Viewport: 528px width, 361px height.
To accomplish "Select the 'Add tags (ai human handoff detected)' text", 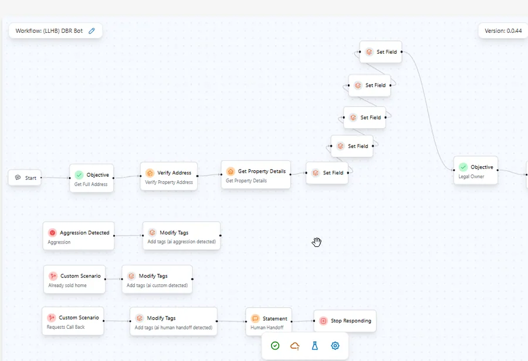I will (x=174, y=328).
